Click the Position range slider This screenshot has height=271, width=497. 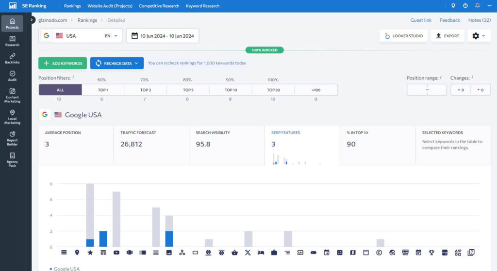(x=427, y=90)
